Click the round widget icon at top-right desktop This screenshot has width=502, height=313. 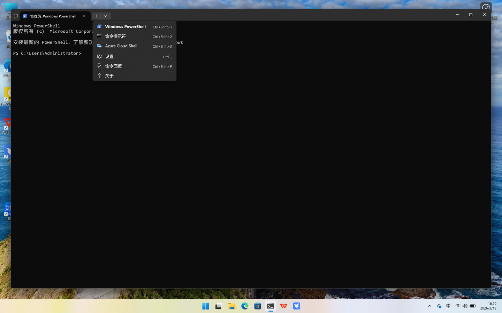pyautogui.click(x=486, y=7)
